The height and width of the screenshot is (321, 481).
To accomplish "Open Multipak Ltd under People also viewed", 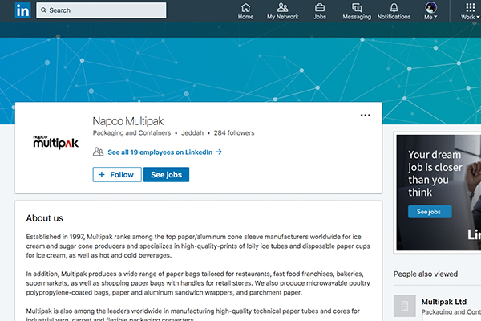I will click(443, 302).
